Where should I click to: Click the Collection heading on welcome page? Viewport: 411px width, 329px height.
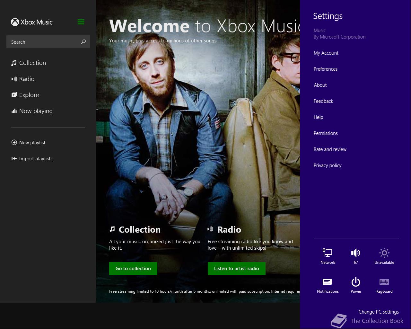[140, 229]
